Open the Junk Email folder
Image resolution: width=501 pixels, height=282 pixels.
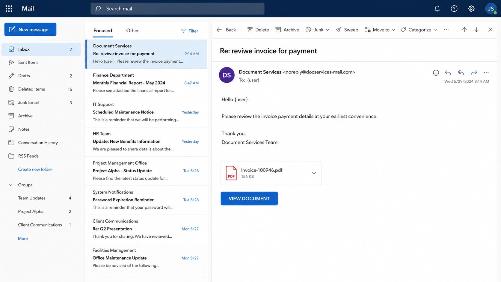41,102
